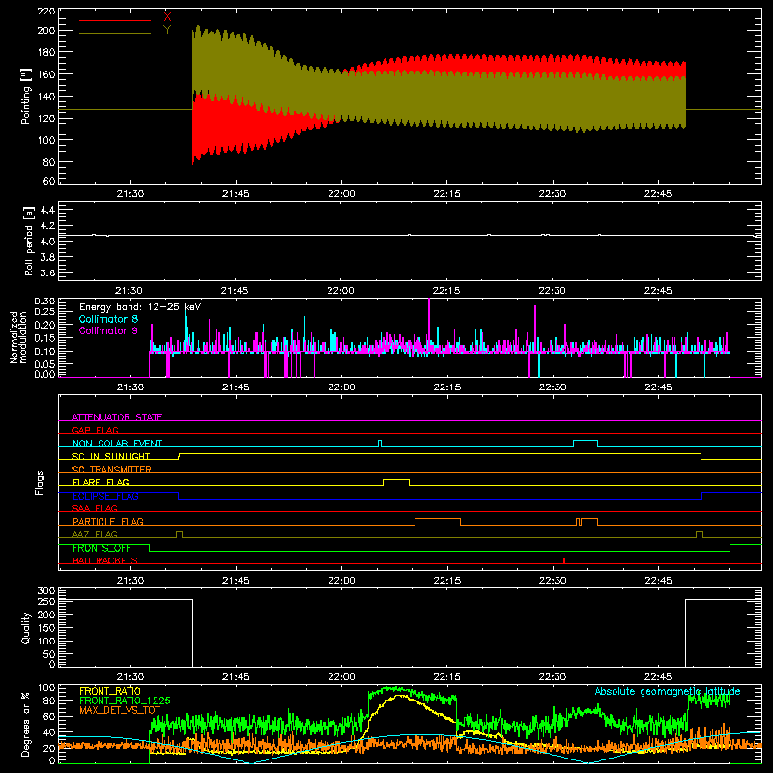Click the '4.4' roll period tick label
The image size is (773, 773).
point(47,210)
